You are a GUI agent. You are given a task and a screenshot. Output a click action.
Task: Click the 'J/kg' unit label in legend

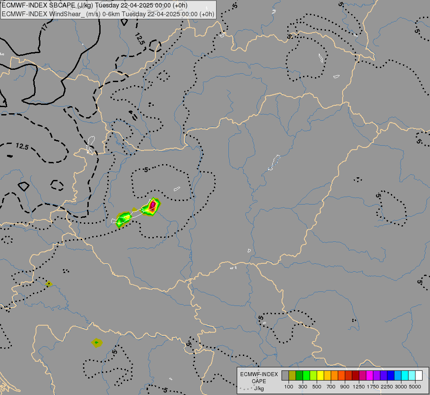[259, 388]
